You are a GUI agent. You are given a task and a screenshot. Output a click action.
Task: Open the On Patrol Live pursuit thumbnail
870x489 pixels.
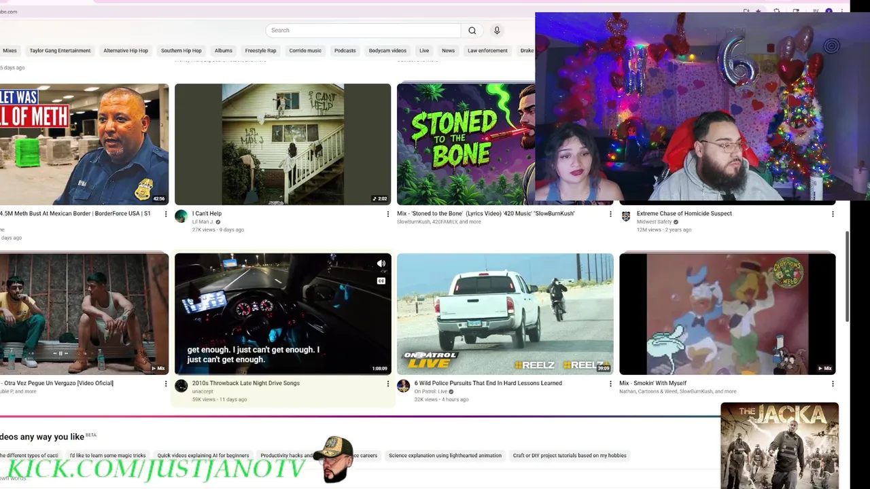coord(505,314)
